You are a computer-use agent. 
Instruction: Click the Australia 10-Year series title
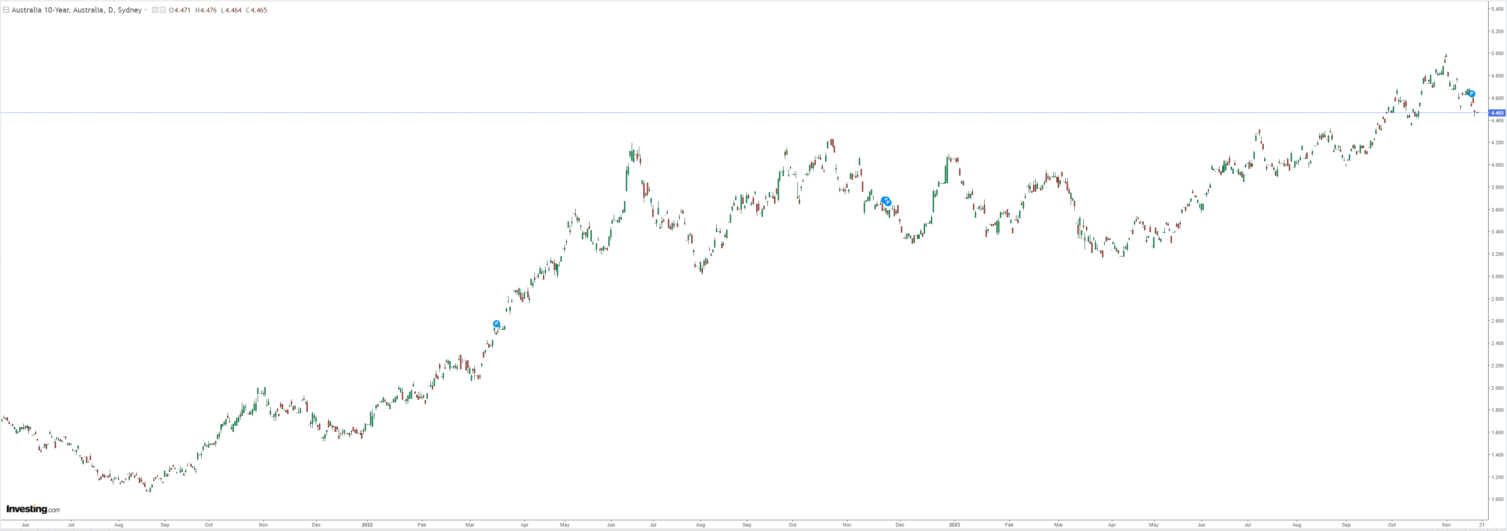pyautogui.click(x=76, y=10)
